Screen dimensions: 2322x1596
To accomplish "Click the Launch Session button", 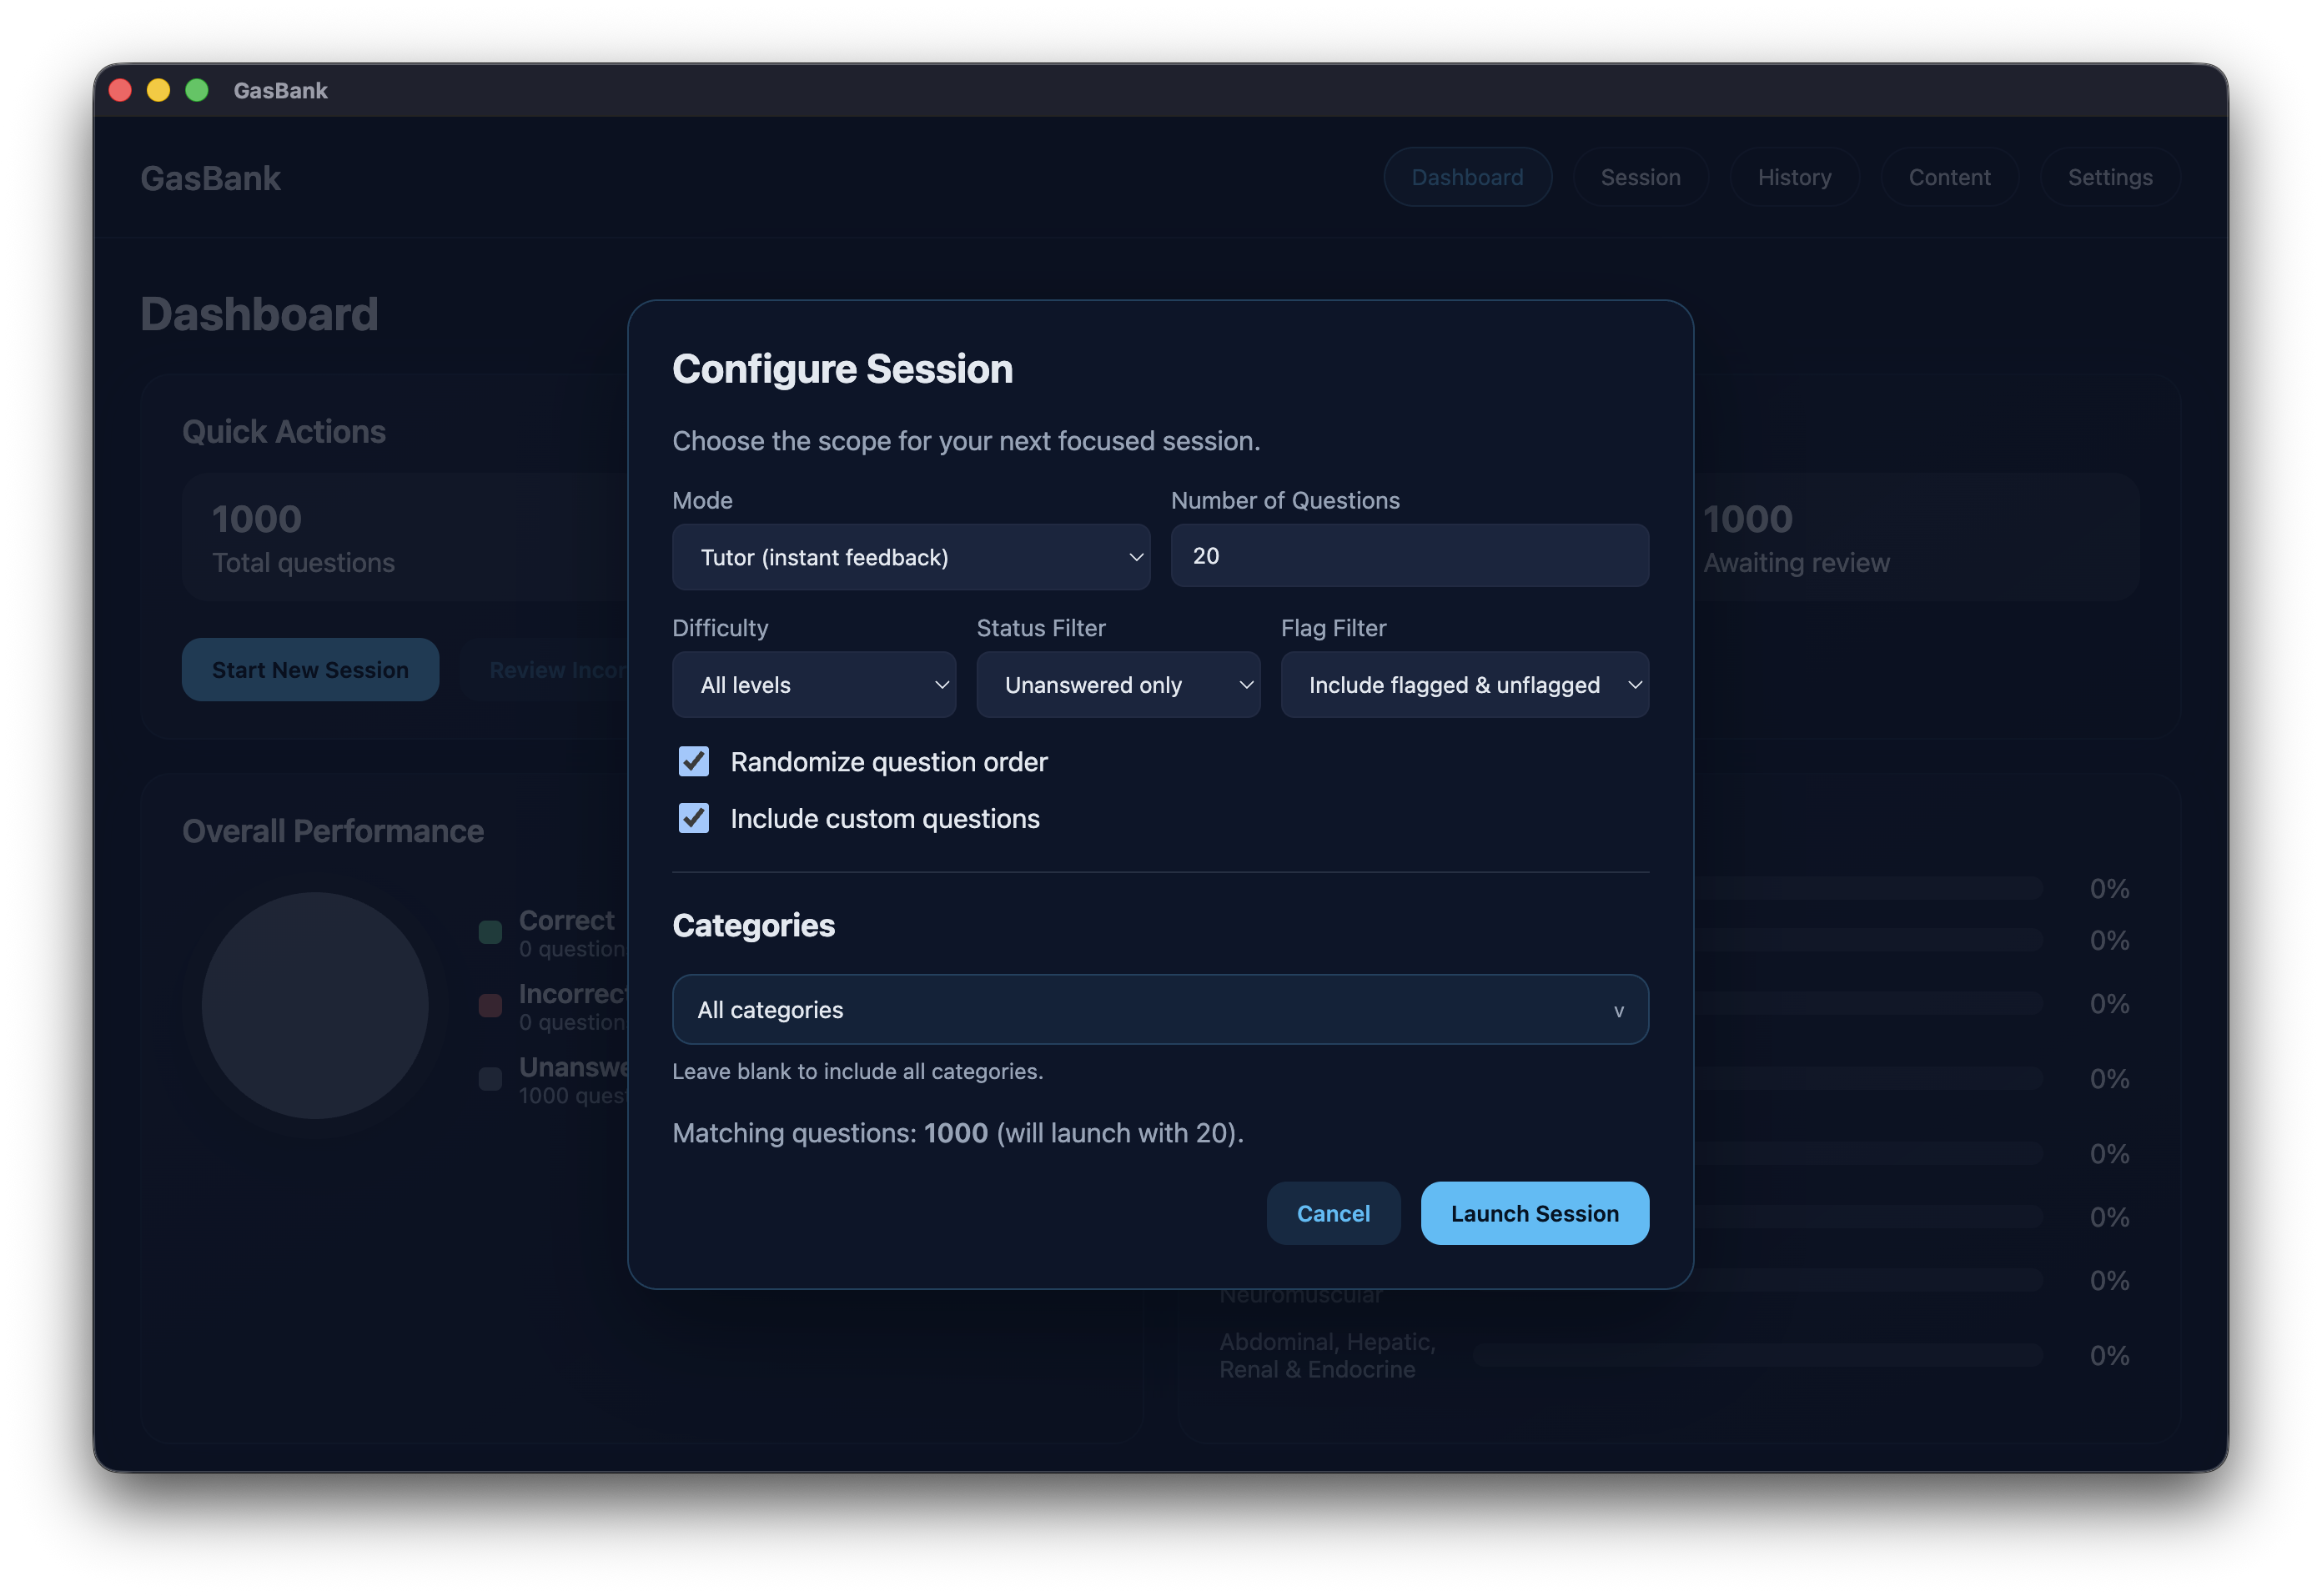I will 1534,1213.
